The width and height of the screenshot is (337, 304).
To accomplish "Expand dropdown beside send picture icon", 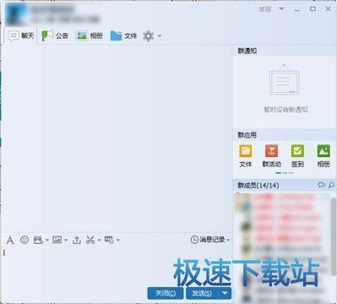I will [66, 240].
